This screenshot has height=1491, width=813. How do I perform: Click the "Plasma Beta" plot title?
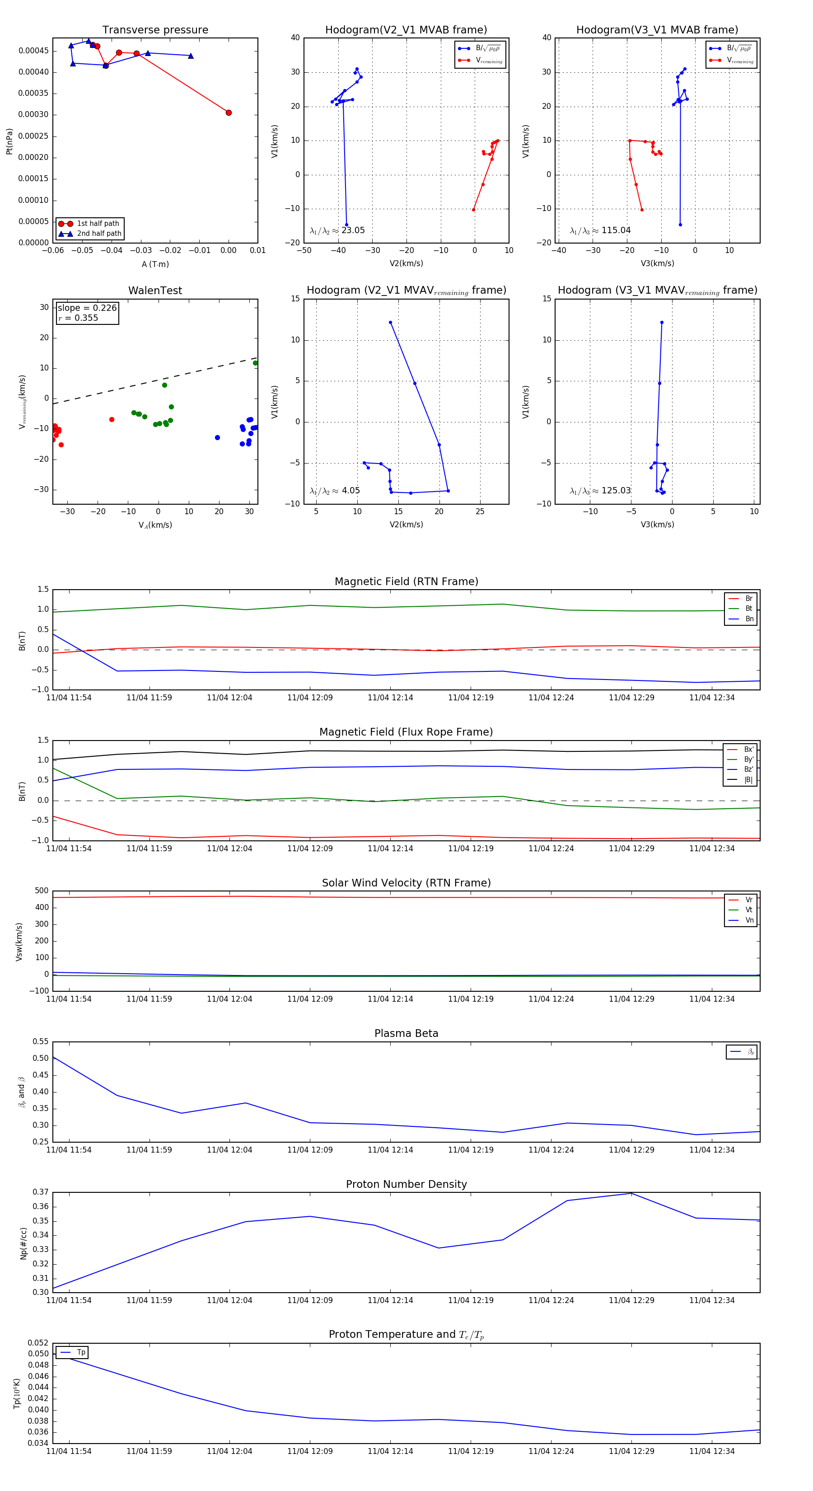(x=406, y=1033)
